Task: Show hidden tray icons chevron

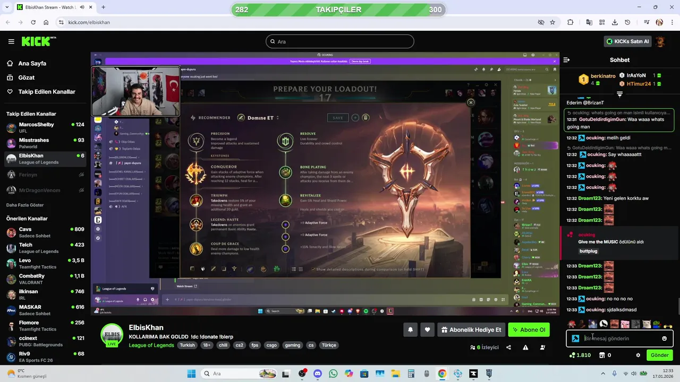Action: point(603,374)
